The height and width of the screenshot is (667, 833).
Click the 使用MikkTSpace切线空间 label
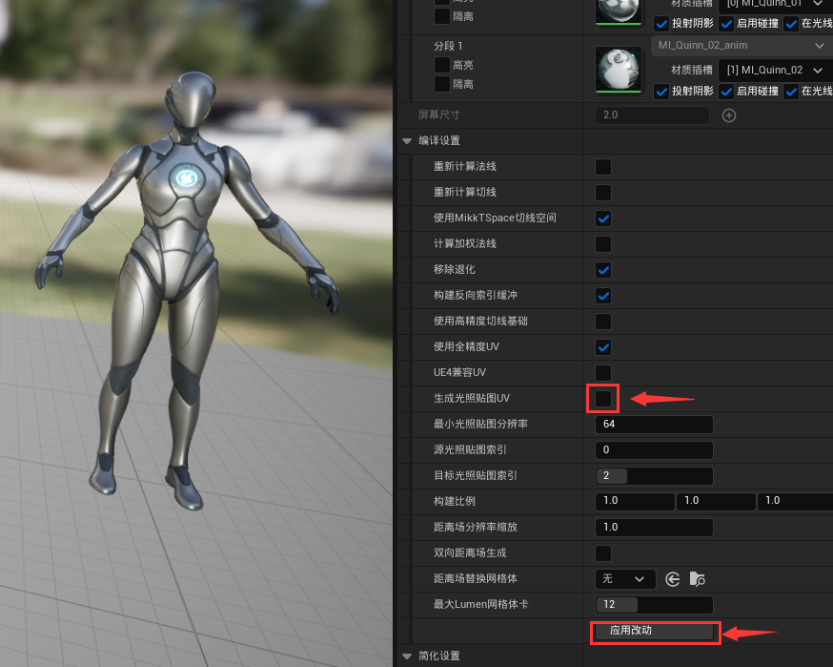pos(495,219)
